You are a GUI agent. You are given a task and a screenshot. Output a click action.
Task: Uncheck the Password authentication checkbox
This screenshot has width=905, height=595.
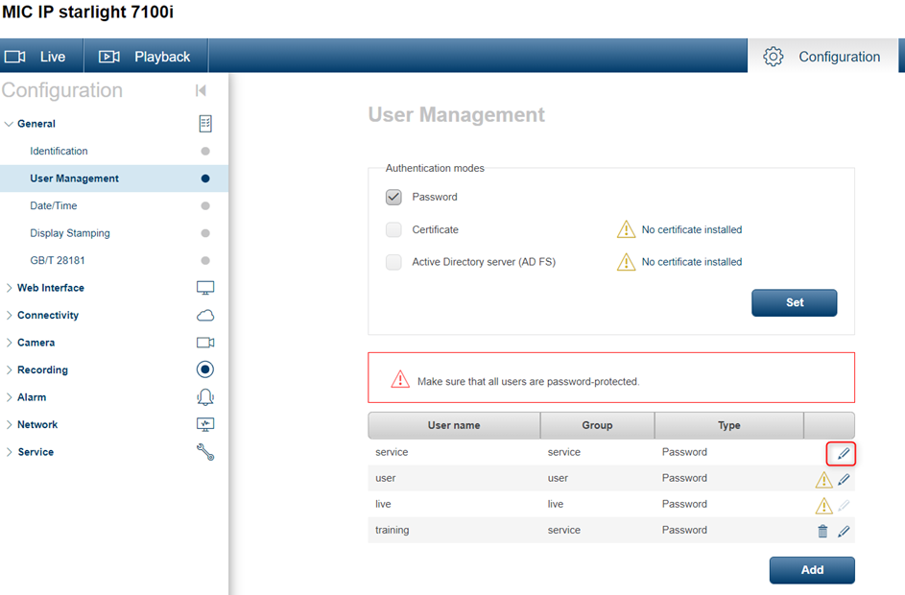pos(393,197)
